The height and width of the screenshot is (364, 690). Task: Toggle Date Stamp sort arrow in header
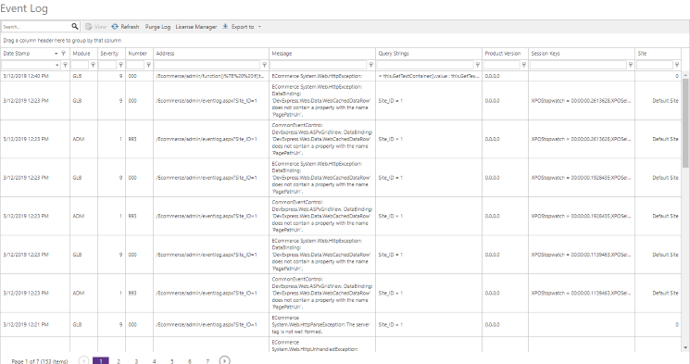pyautogui.click(x=56, y=54)
